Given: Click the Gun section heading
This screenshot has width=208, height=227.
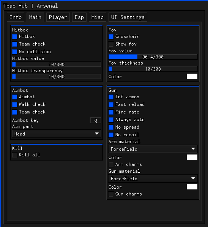Looking at the screenshot, I should click(x=112, y=90).
